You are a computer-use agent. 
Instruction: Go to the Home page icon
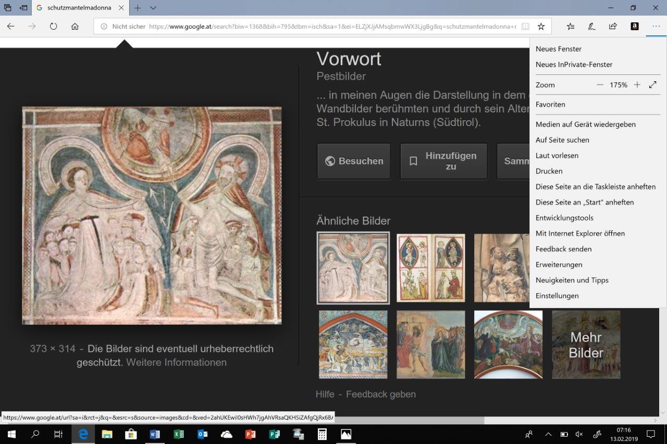click(x=75, y=27)
